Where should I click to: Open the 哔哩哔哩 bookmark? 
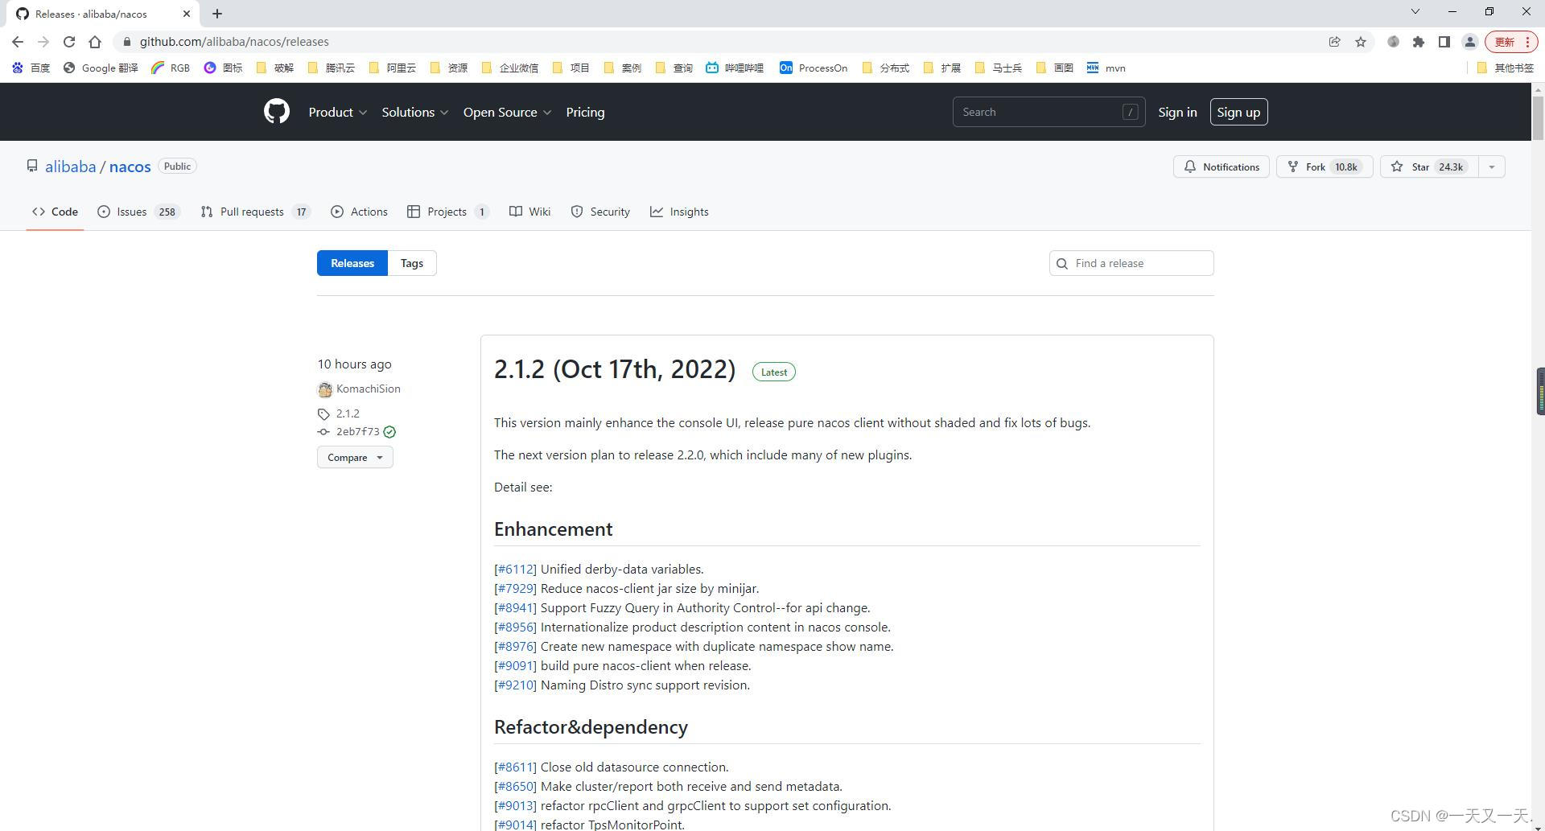pyautogui.click(x=735, y=68)
